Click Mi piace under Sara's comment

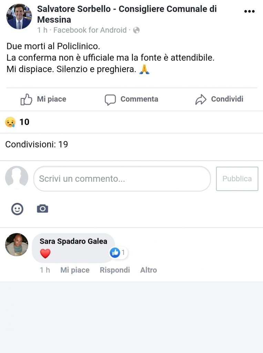pyautogui.click(x=75, y=270)
